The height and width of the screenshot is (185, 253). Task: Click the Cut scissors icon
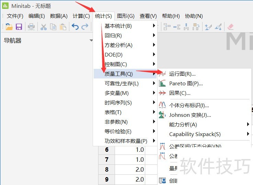[x=43, y=27]
